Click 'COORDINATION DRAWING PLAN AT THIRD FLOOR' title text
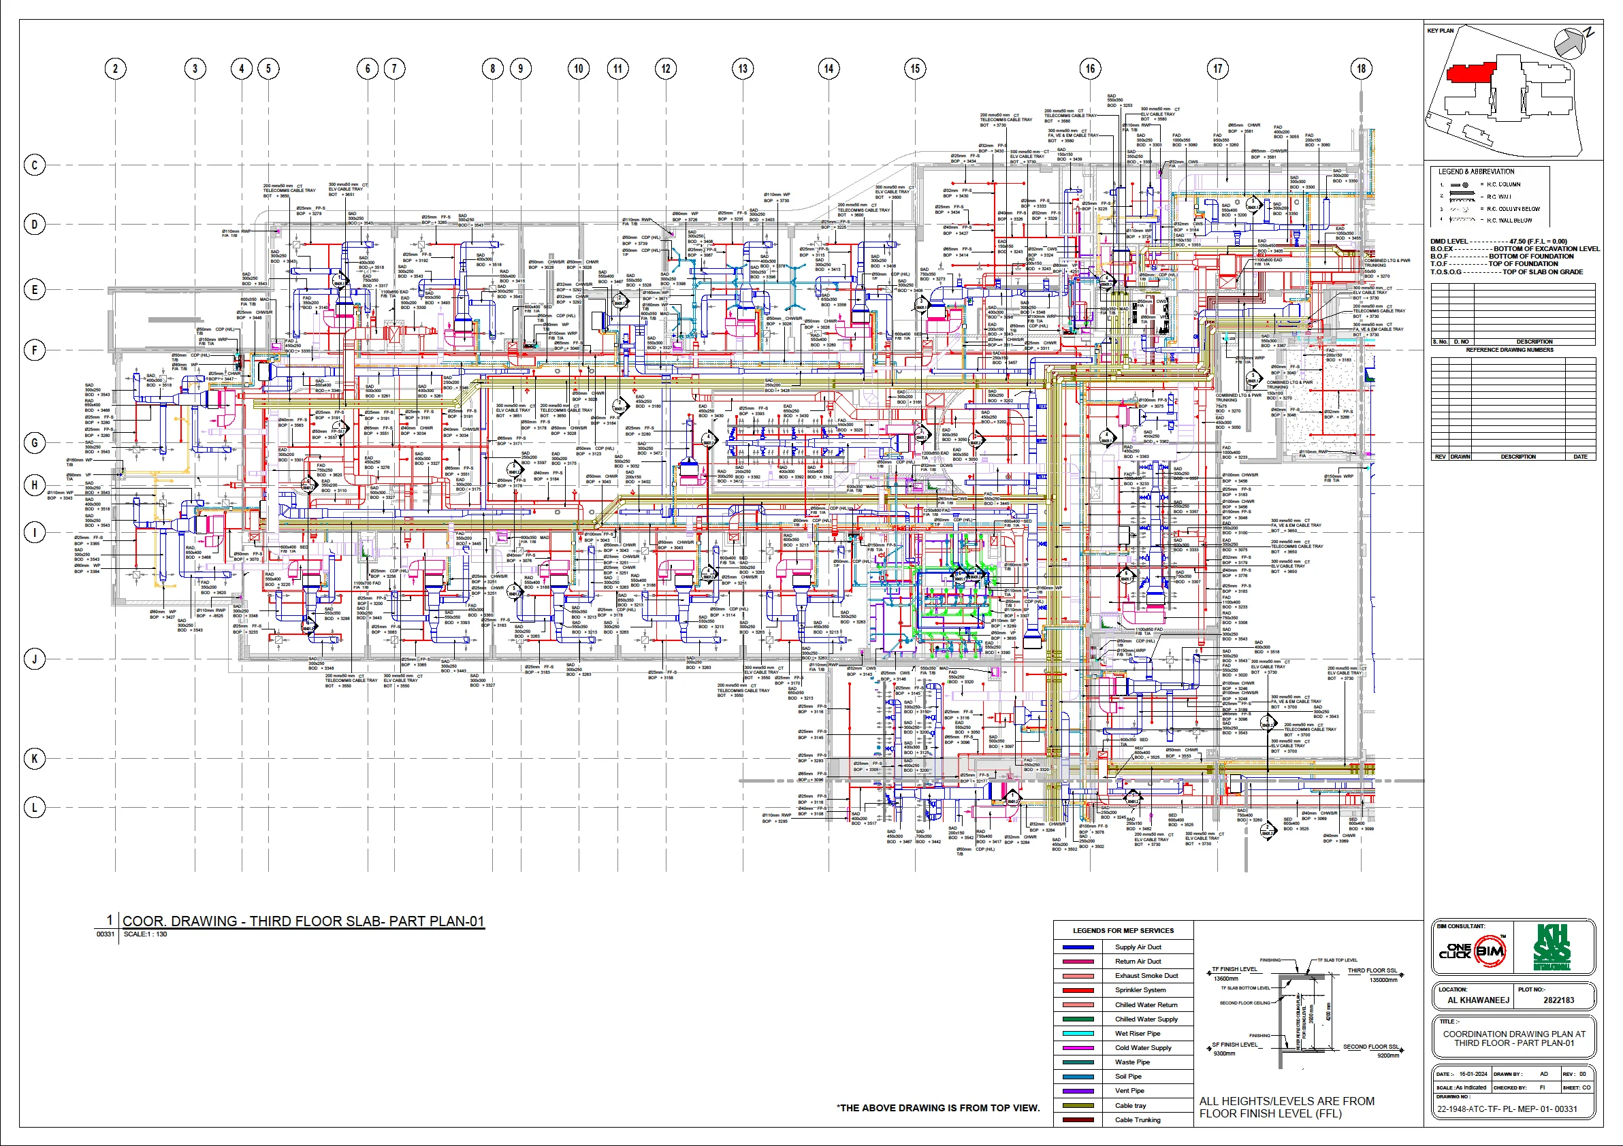The height and width of the screenshot is (1146, 1623). tap(1514, 1038)
